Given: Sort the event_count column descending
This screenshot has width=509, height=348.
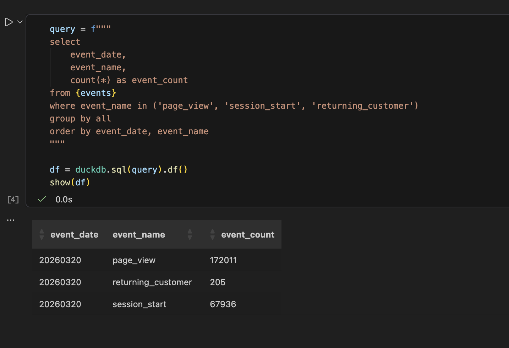Looking at the screenshot, I should tap(212, 237).
